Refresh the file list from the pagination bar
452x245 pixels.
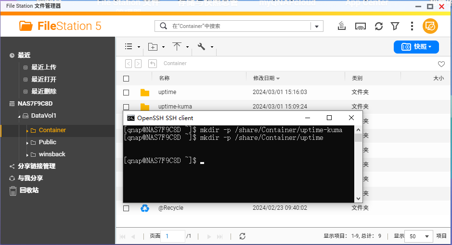click(x=243, y=236)
